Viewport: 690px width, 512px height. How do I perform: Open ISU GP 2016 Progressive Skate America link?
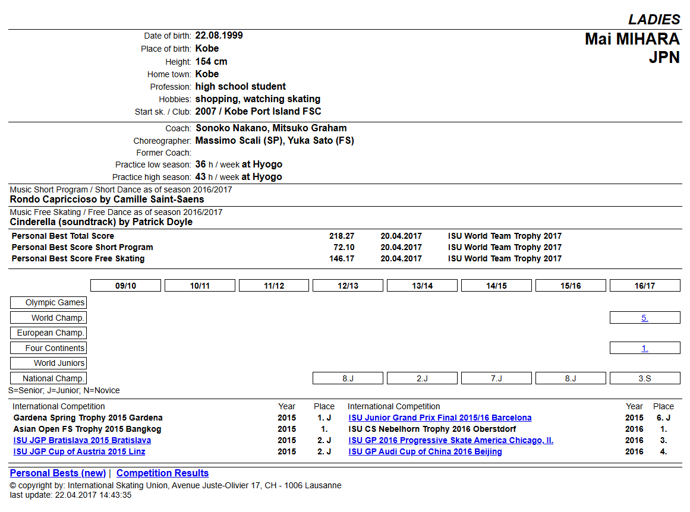(451, 440)
